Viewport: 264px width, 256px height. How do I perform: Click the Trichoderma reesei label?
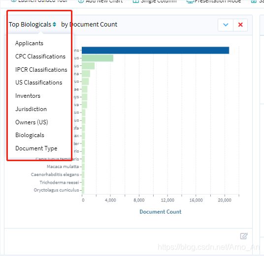click(59, 182)
